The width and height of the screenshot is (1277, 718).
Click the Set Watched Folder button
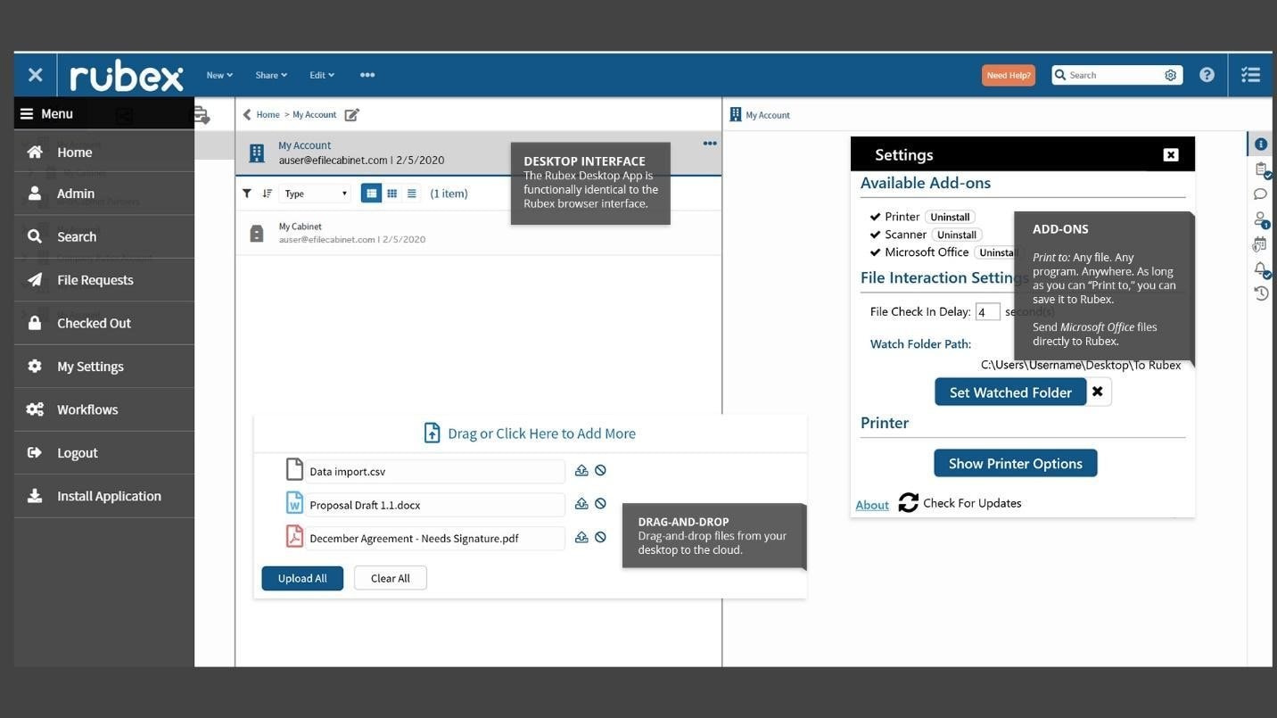tap(1010, 392)
